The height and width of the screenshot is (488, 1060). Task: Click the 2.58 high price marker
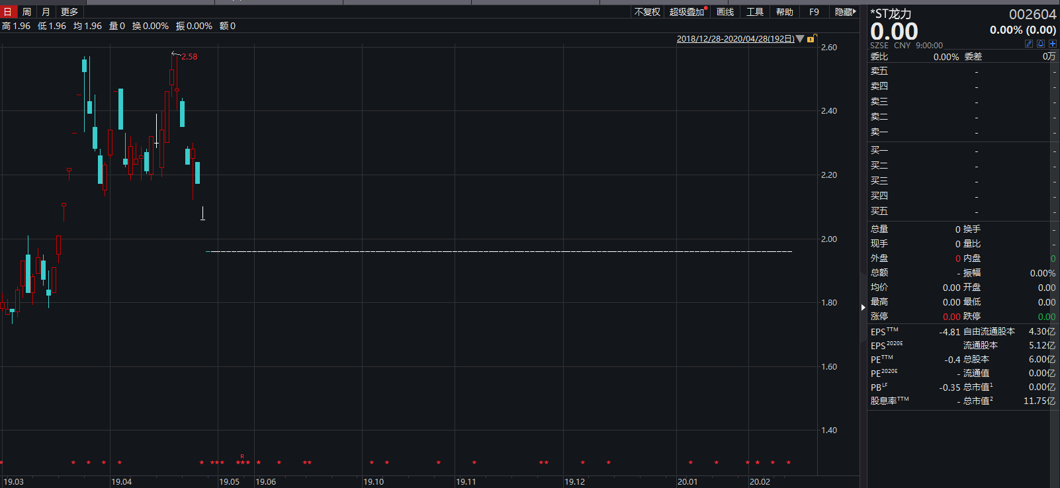(189, 57)
